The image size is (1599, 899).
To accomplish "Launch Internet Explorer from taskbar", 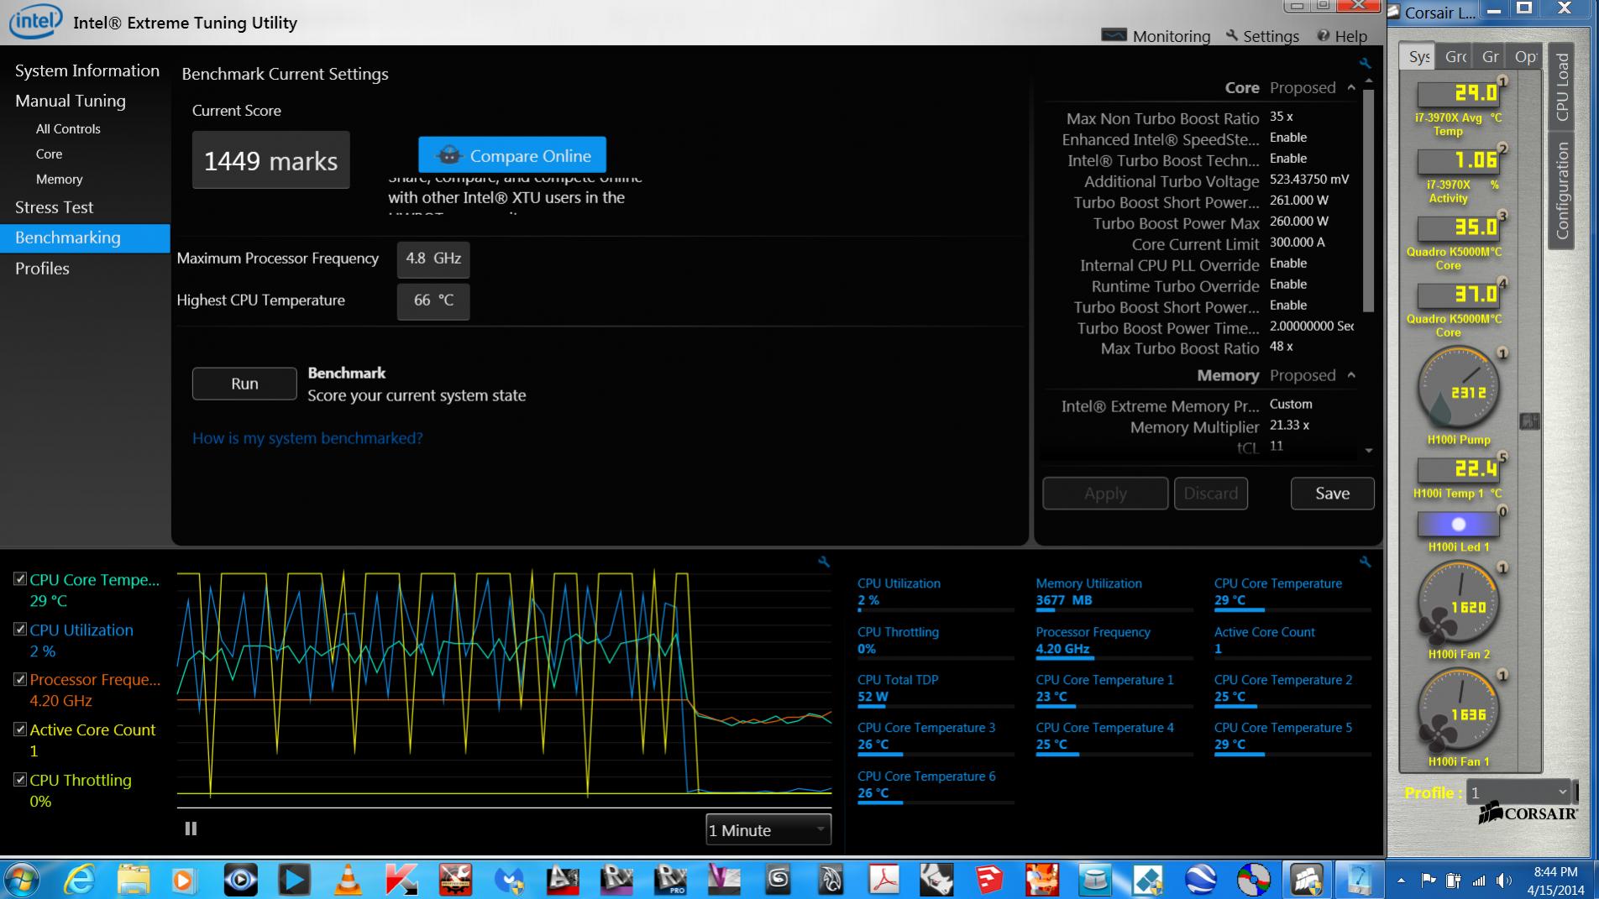I will click(80, 880).
